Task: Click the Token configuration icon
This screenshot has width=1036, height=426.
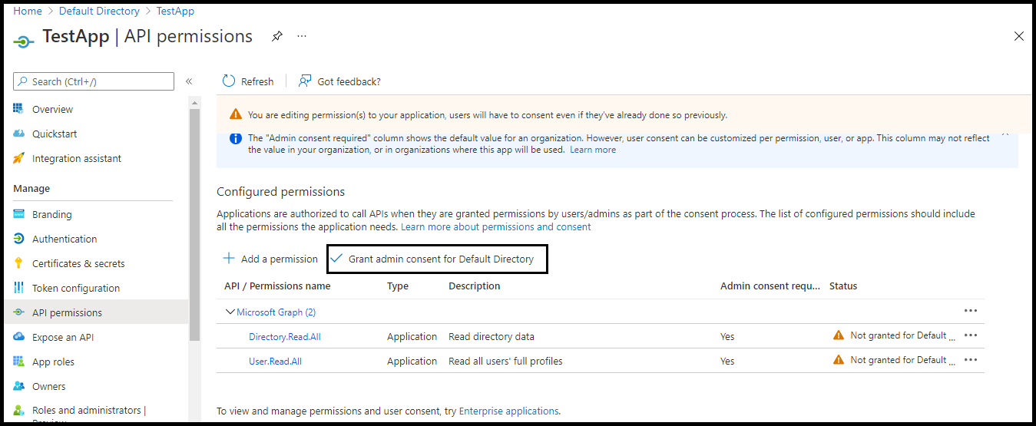Action: coord(19,288)
